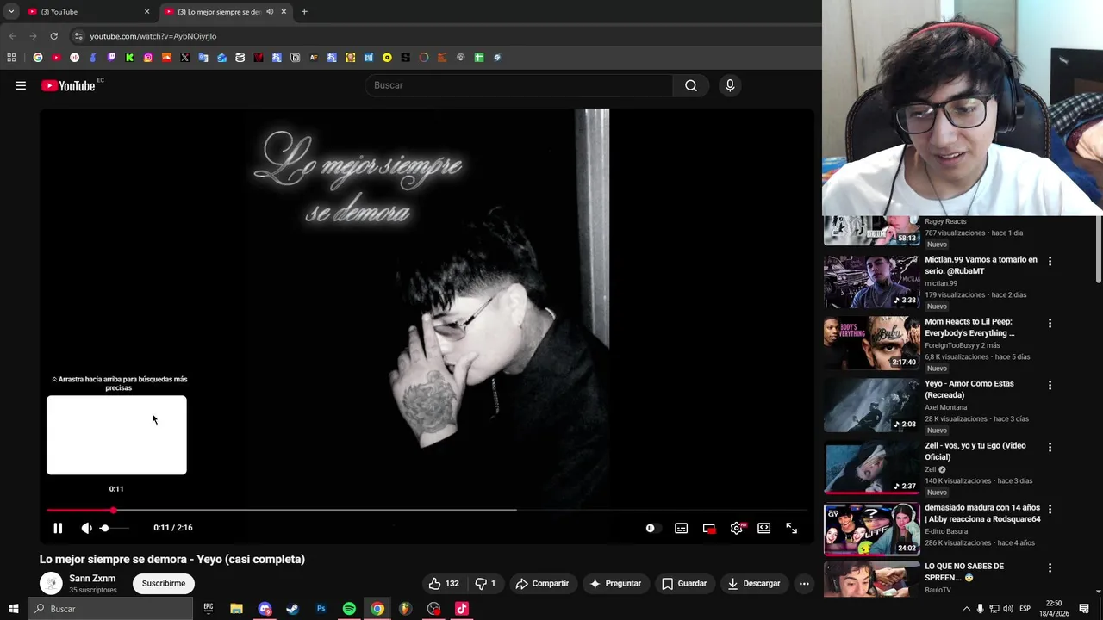Mute the tab with its speaker icon
The image size is (1103, 620).
coord(270,12)
